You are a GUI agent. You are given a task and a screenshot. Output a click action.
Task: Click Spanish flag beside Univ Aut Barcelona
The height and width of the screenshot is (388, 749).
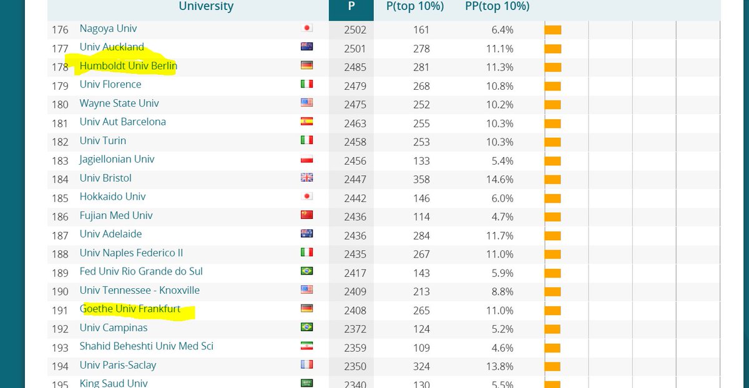(x=306, y=122)
